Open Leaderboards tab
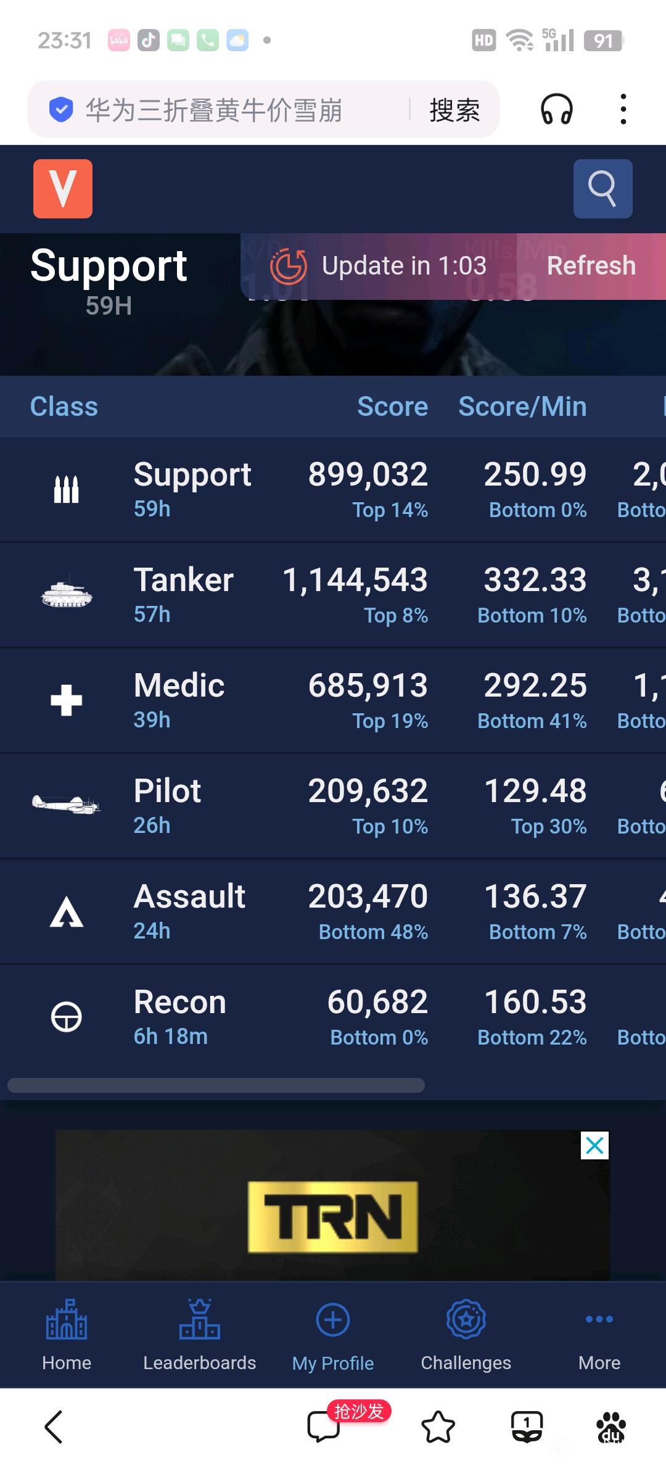Image resolution: width=666 pixels, height=1466 pixels. (199, 1335)
